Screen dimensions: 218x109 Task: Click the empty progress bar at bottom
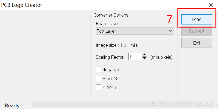click(x=123, y=104)
